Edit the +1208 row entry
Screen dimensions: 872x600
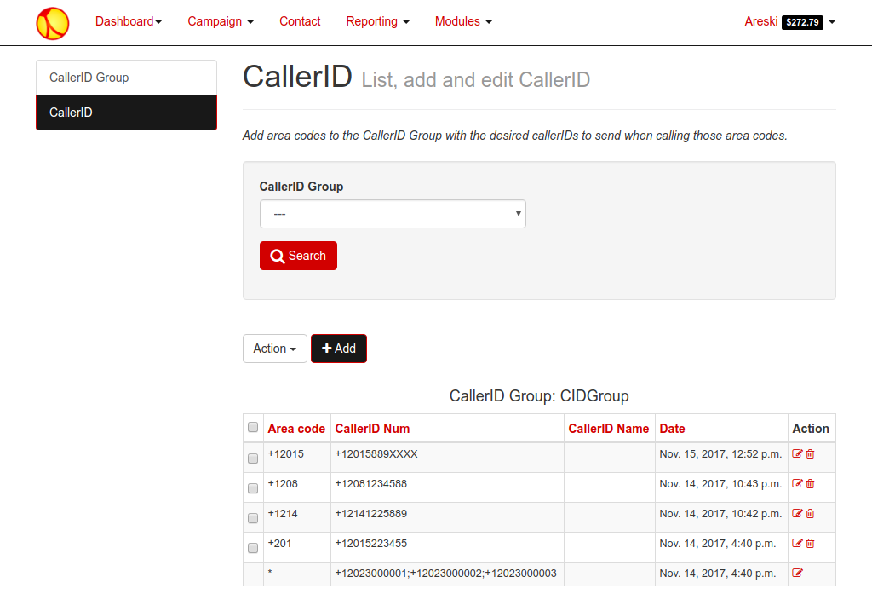(797, 484)
